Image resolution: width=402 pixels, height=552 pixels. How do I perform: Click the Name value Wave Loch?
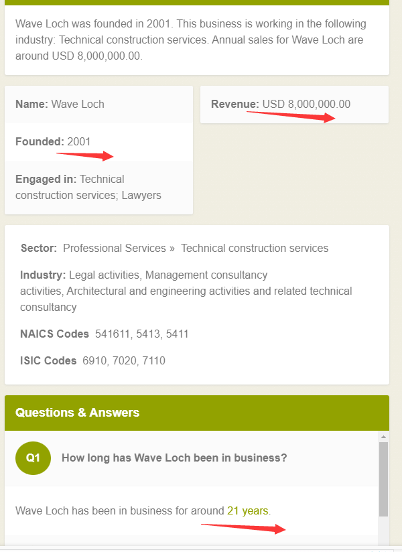(x=78, y=104)
